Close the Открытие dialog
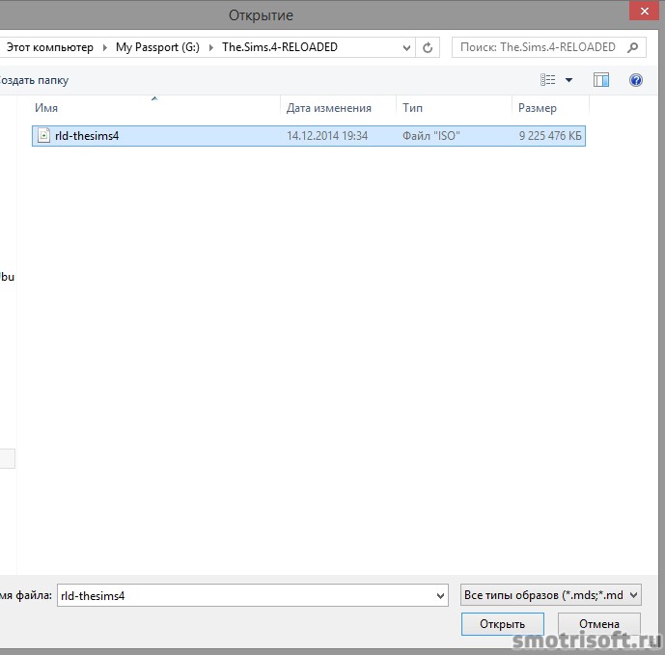The height and width of the screenshot is (655, 665). [644, 11]
